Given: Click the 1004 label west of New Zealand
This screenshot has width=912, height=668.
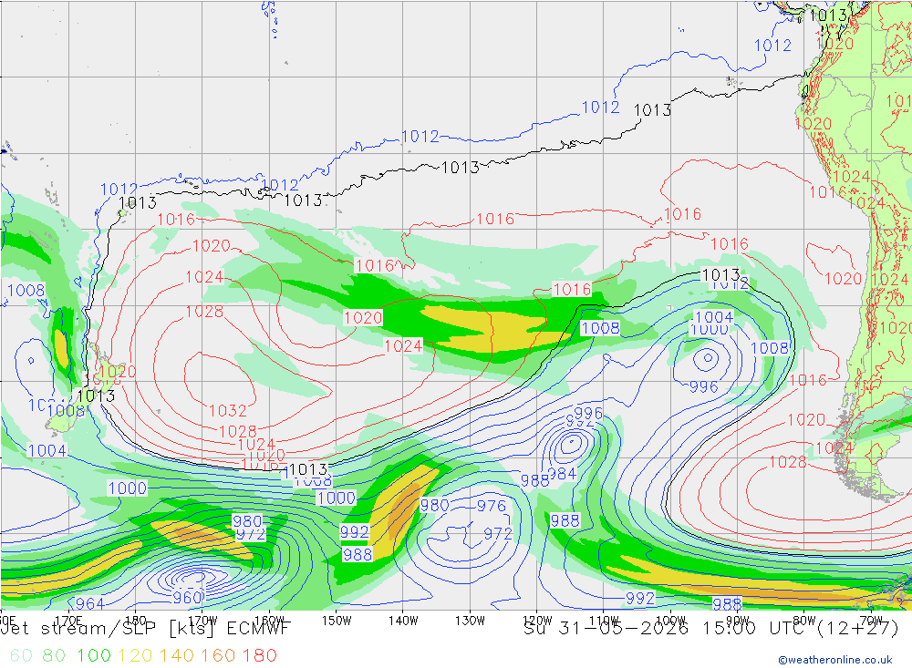Looking at the screenshot, I should point(47,450).
